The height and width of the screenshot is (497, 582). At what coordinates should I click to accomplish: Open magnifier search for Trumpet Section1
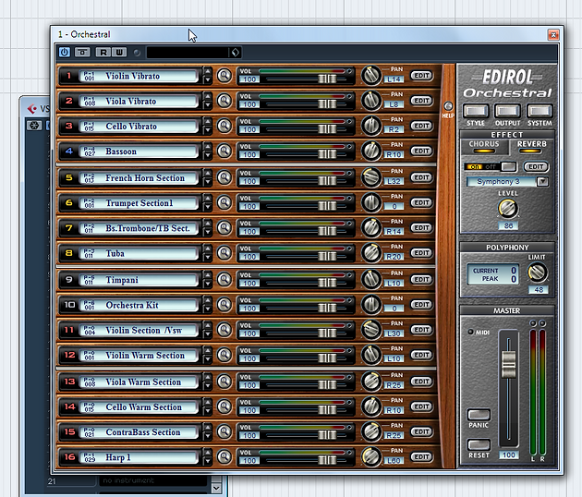(x=224, y=202)
